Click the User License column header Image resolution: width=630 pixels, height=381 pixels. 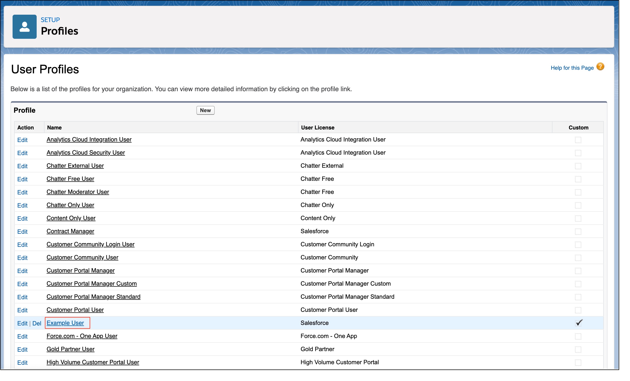(317, 128)
